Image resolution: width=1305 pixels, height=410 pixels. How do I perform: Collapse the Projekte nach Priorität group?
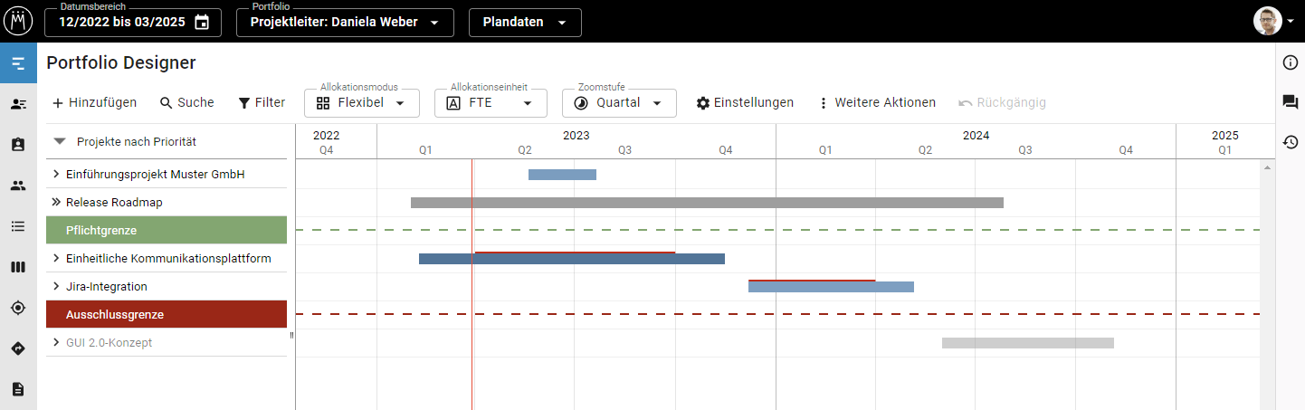61,141
